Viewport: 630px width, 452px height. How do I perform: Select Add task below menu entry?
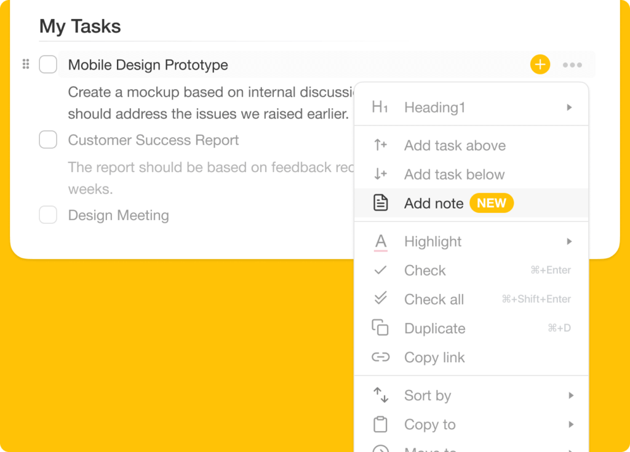pos(454,175)
